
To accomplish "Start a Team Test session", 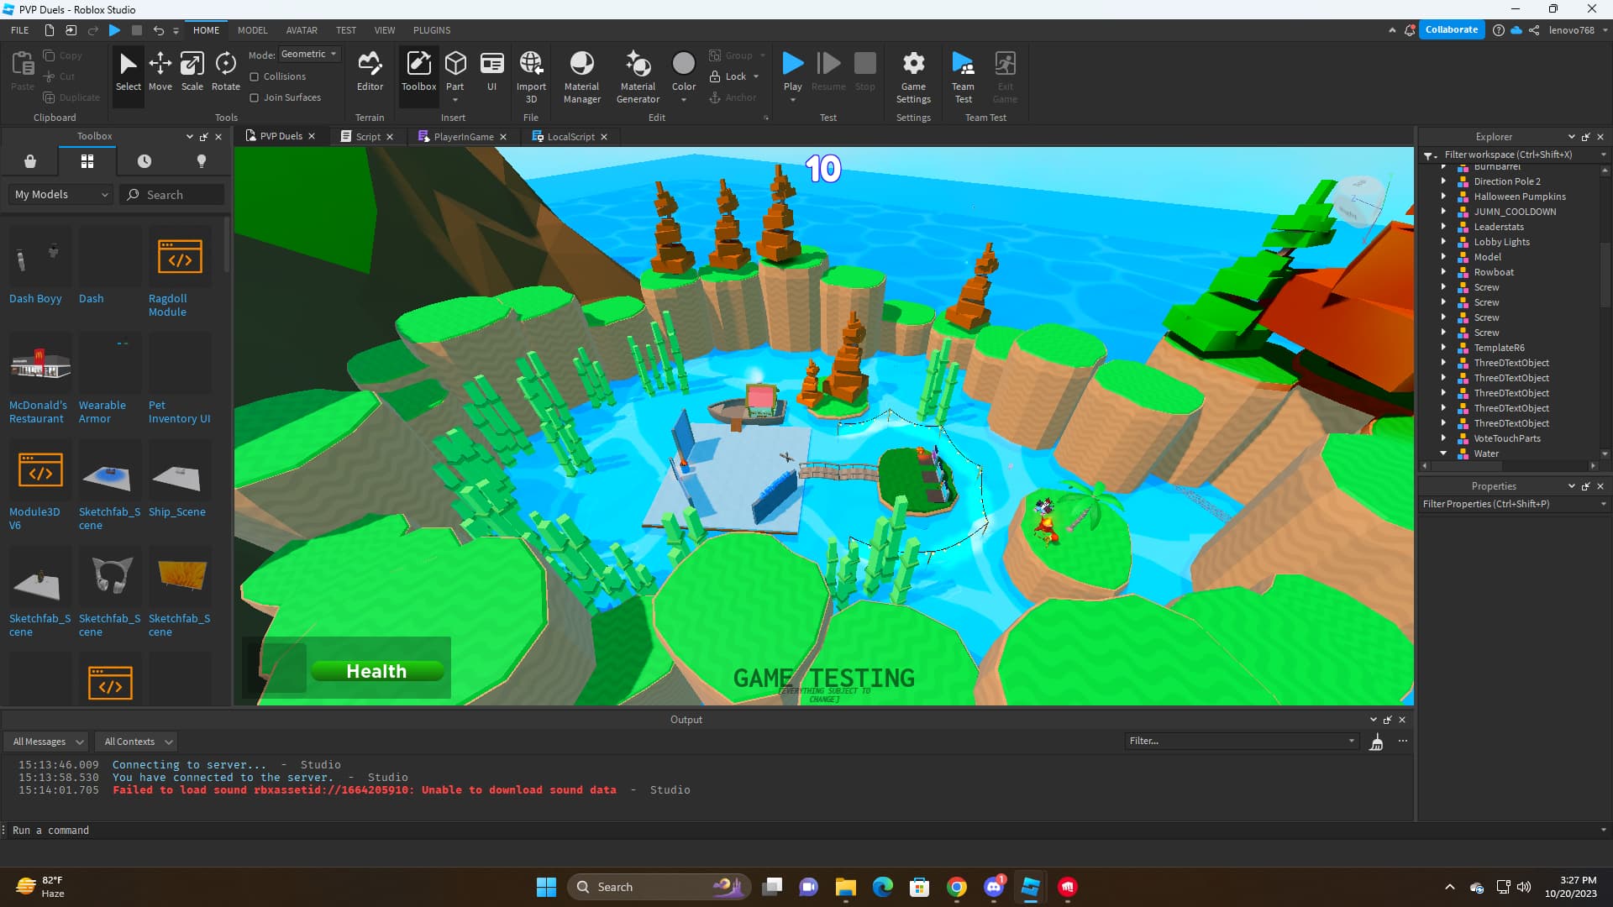I will [963, 76].
